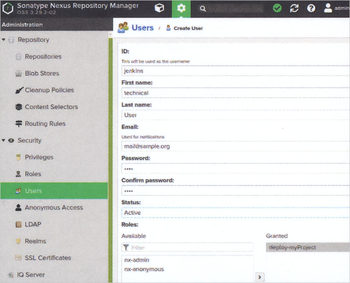
Task: Click the Content Selectors layers icon
Action: (19, 107)
